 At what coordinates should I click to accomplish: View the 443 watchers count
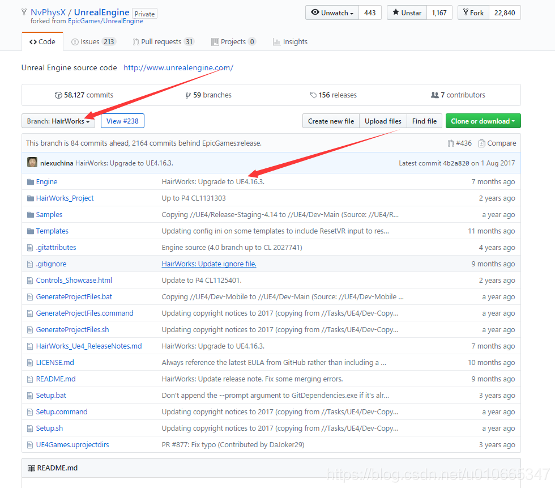click(x=370, y=12)
